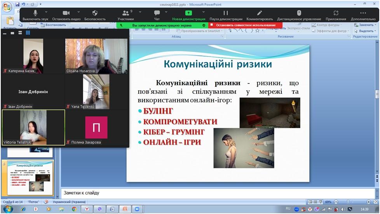Image resolution: width=380 pixels, height=214 pixels.
Task: Click Заменить in the editing group
Action: coord(364,25)
